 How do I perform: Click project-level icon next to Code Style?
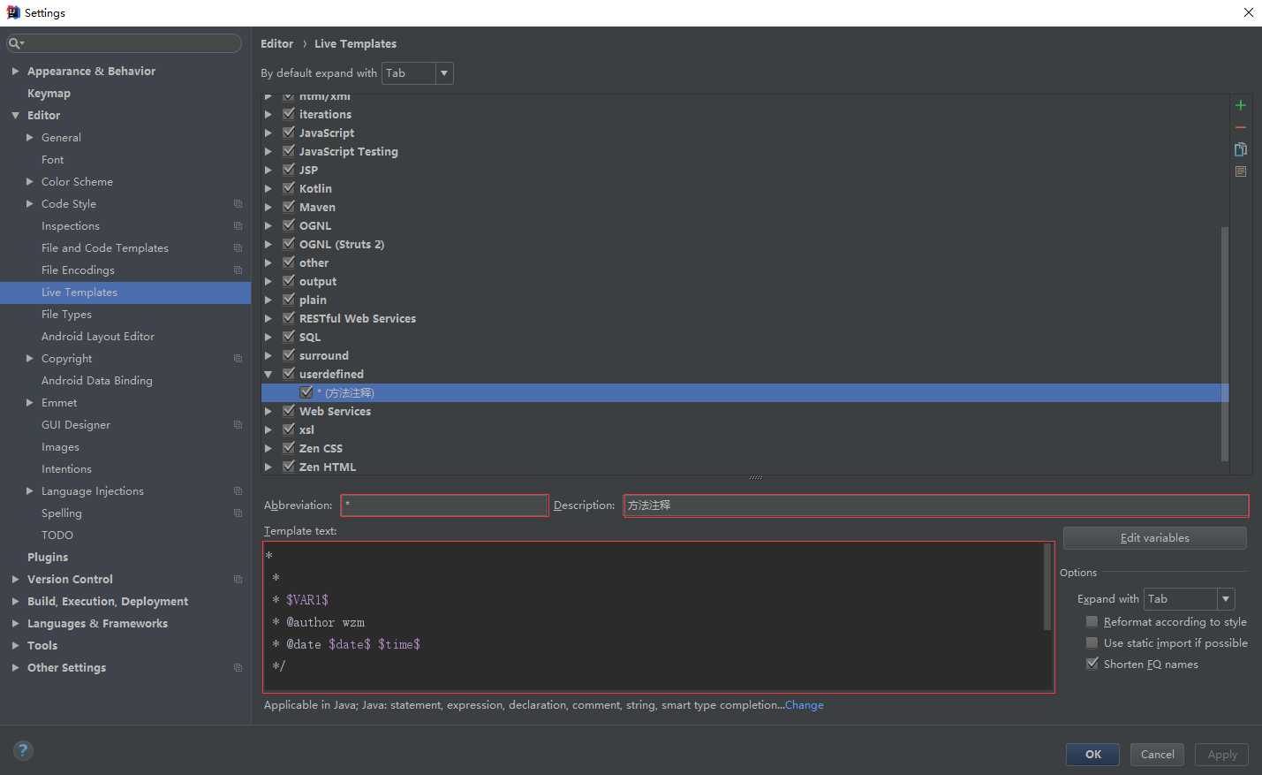click(x=238, y=204)
